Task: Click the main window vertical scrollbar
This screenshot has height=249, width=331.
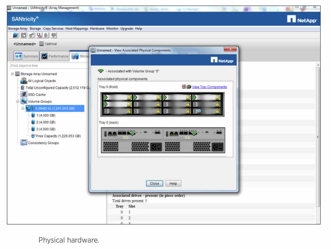Action: click(x=318, y=137)
